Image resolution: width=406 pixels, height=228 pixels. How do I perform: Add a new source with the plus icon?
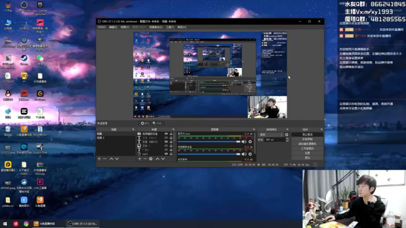click(x=140, y=159)
